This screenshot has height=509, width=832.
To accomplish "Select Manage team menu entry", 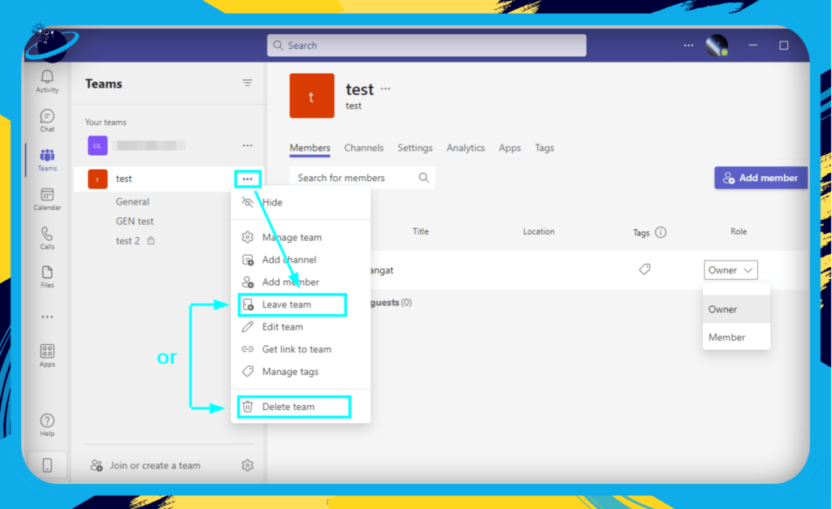I will (x=301, y=237).
